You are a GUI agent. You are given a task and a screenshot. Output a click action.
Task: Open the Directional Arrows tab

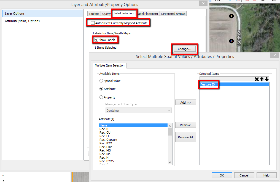(173, 14)
